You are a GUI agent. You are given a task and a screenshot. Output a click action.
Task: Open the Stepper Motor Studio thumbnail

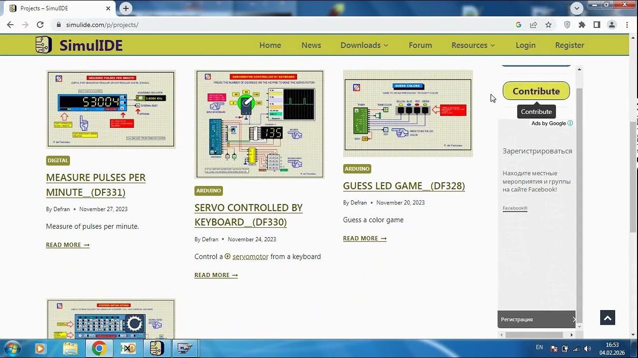111,319
